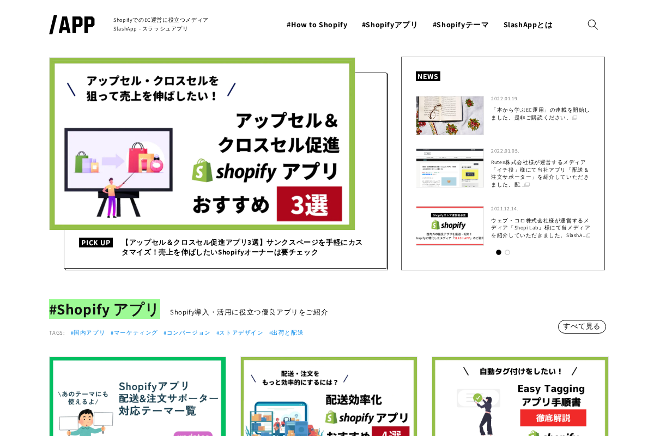This screenshot has height=436, width=654.
Task: Select SlashAppとは in the navigation
Action: (528, 24)
